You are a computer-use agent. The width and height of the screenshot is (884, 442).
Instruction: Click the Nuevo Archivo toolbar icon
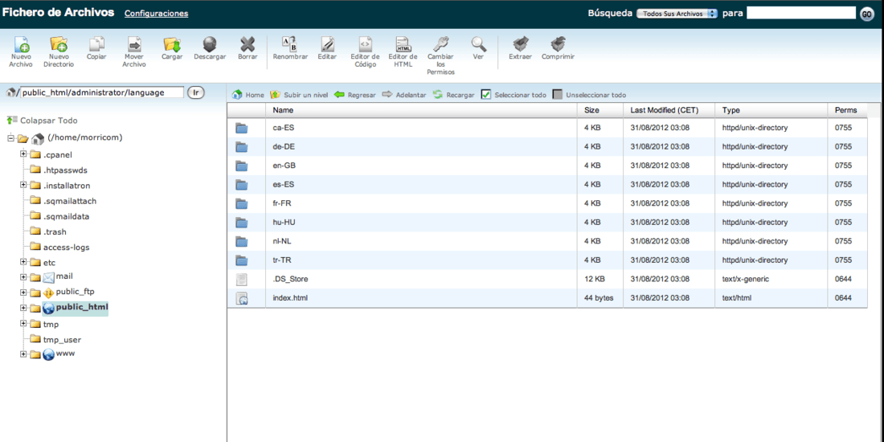(21, 44)
